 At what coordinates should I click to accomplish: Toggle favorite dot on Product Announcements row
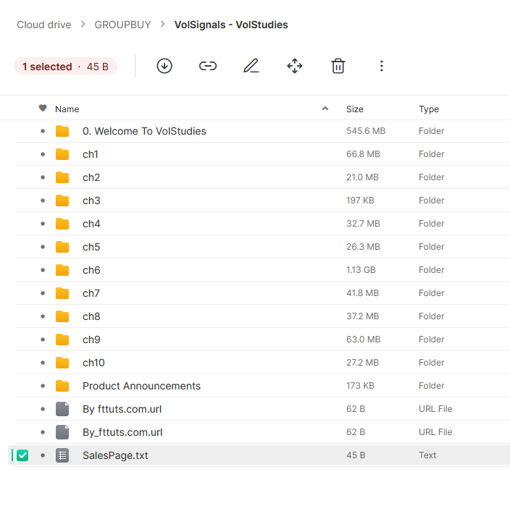(x=43, y=386)
